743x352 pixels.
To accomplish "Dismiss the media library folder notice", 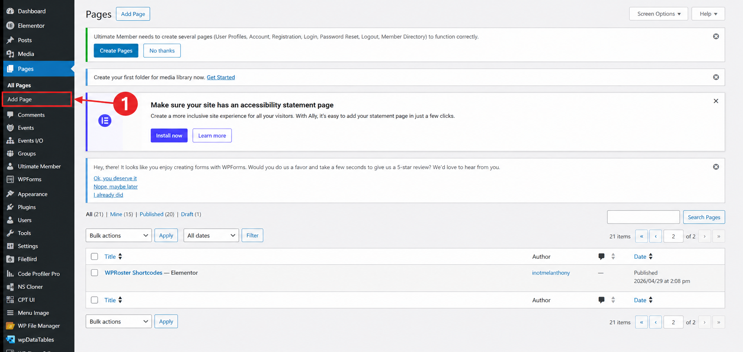I will tap(716, 77).
